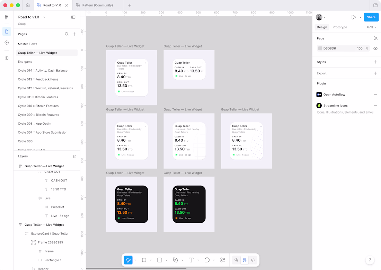Select the Design tab
381x270 pixels.
point(322,27)
